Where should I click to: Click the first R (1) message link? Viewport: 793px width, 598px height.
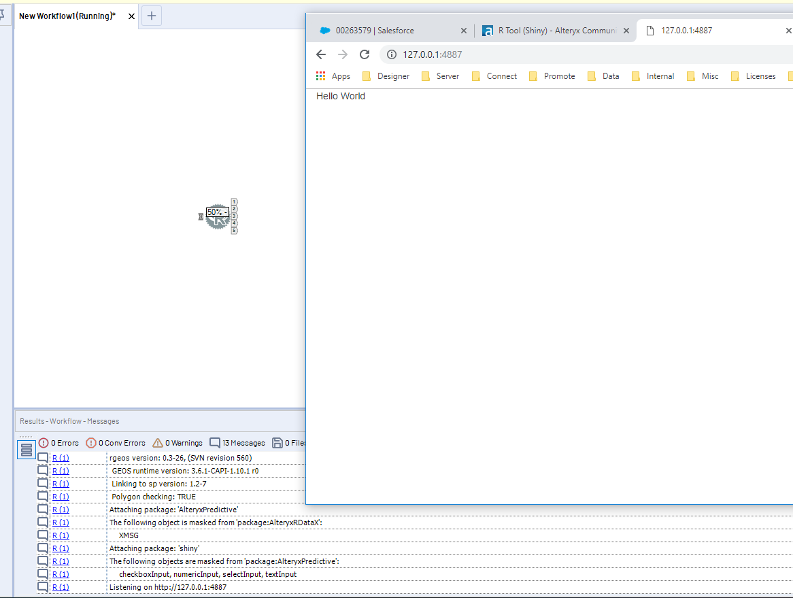click(x=60, y=457)
